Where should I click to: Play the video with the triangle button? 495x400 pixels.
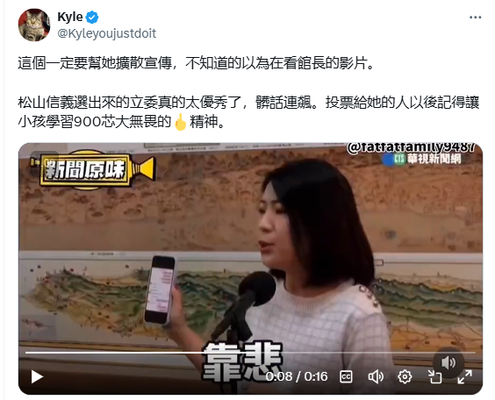[x=37, y=376]
